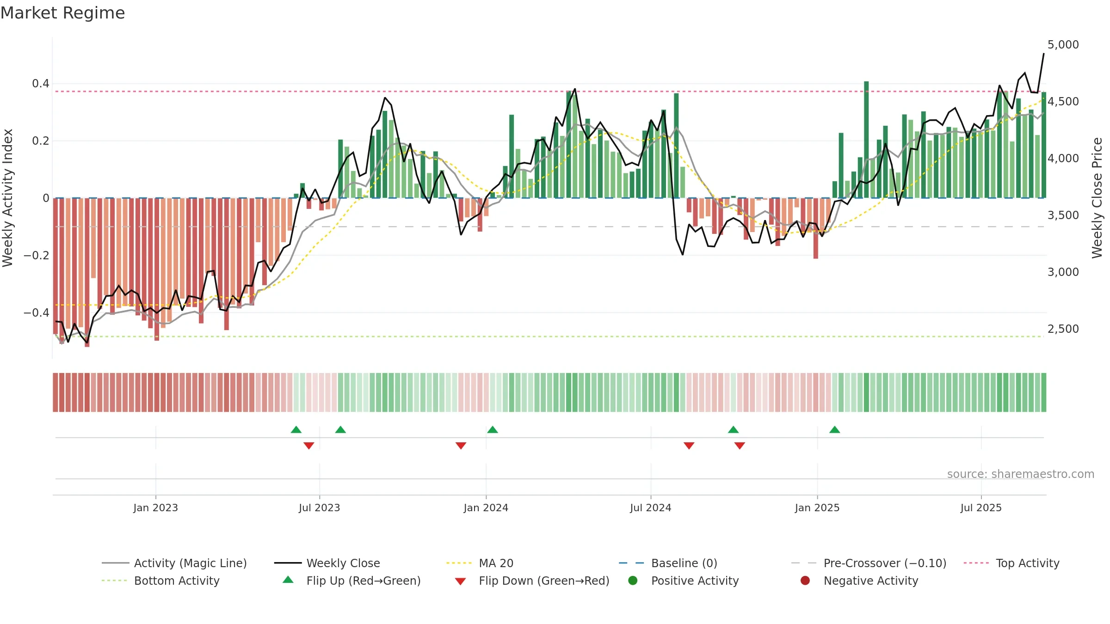Toggle the Flip Up (Red→Green) legend entry
Screen dimensions: 1110x624
[351, 581]
